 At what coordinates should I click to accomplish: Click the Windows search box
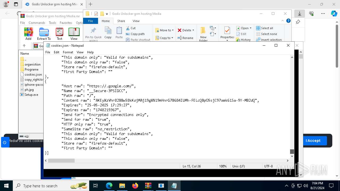(50, 186)
